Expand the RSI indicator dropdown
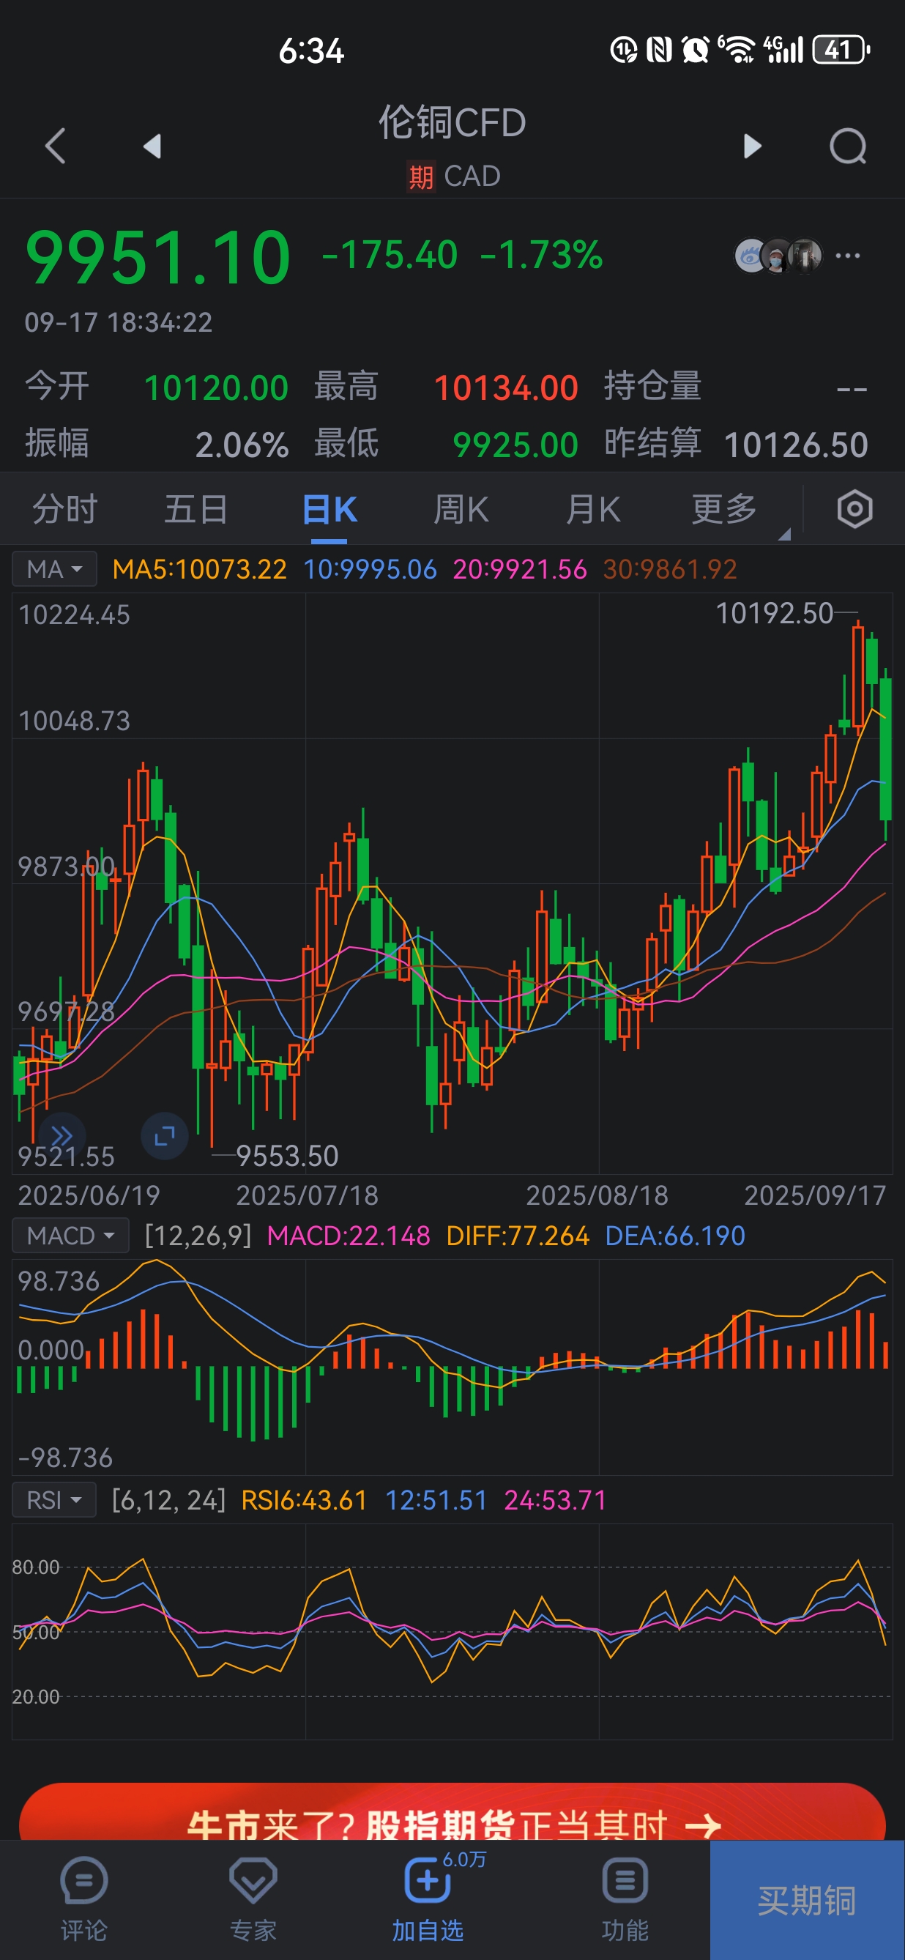905x1960 pixels. click(54, 1501)
